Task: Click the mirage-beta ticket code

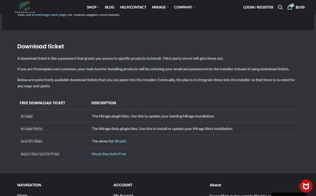Action: point(31,129)
